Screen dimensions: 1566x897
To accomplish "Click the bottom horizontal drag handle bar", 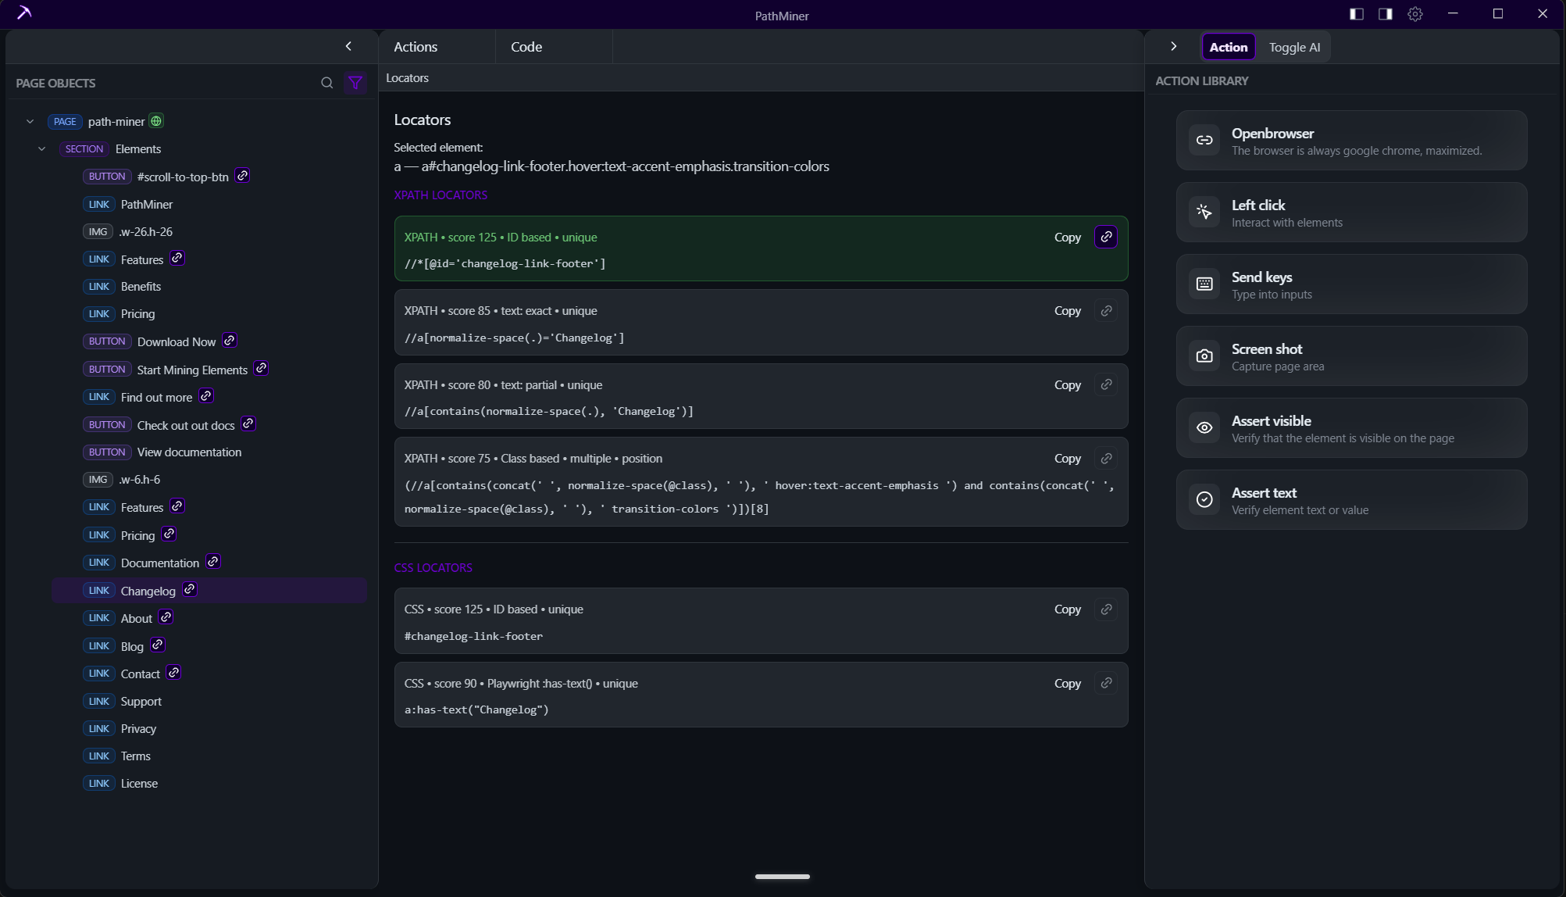I will coord(782,877).
